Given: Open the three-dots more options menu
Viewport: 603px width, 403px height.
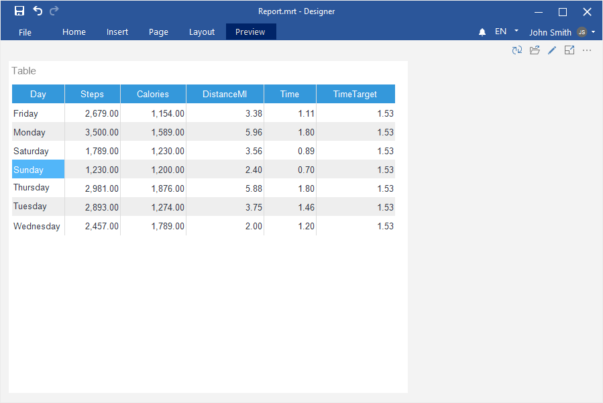Looking at the screenshot, I should click(x=587, y=50).
